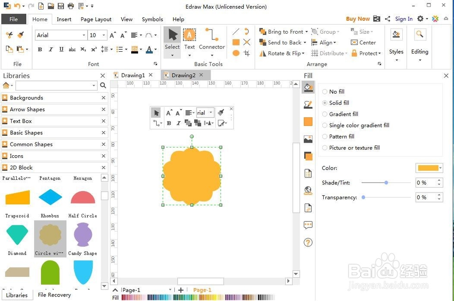Open the File Recovery tab

tap(54, 295)
